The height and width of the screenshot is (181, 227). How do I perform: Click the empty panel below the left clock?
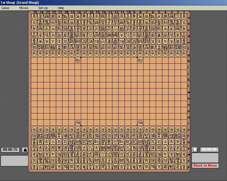tap(14, 161)
